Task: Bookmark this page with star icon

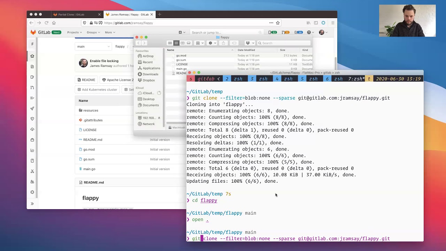Action: click(278, 23)
